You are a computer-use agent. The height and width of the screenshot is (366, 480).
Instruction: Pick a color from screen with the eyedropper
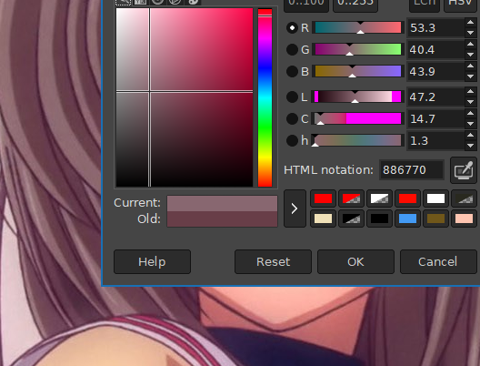(464, 170)
